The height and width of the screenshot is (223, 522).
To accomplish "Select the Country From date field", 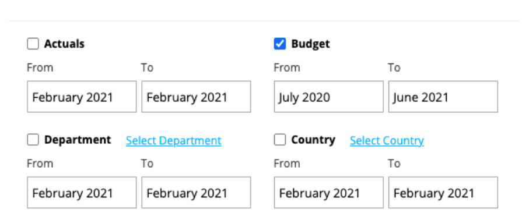I will point(329,193).
